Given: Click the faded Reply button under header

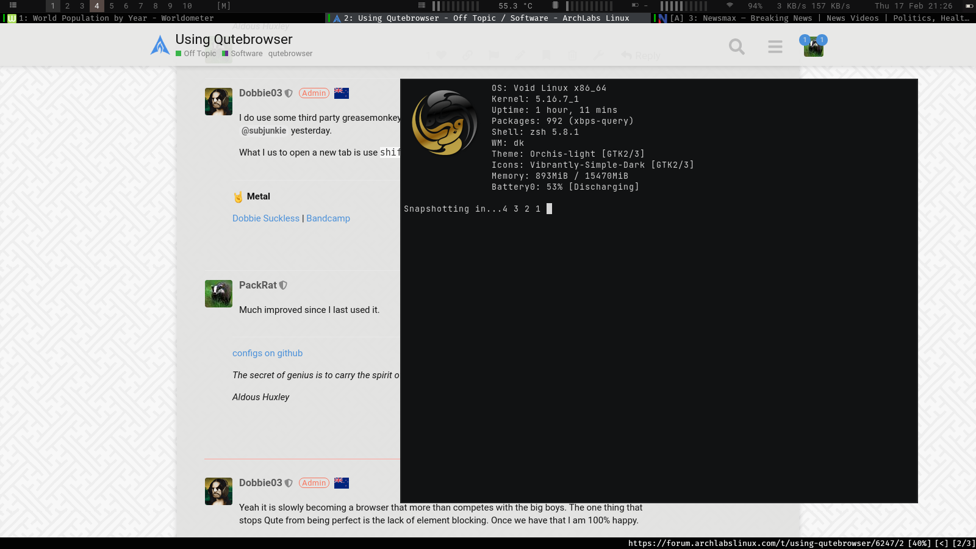Looking at the screenshot, I should point(641,56).
